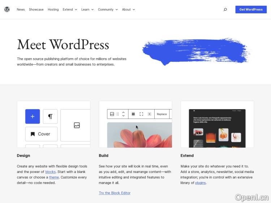This screenshot has width=271, height=203.
Task: Click the fullscreen corners icon in toolbar
Action: pyautogui.click(x=141, y=114)
